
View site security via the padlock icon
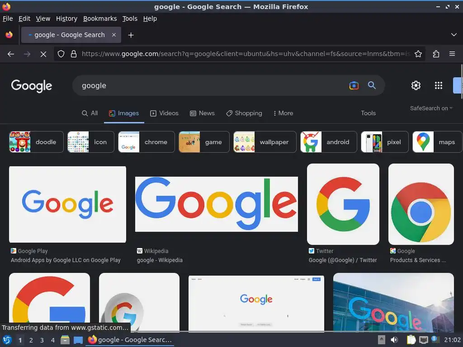[x=74, y=54]
